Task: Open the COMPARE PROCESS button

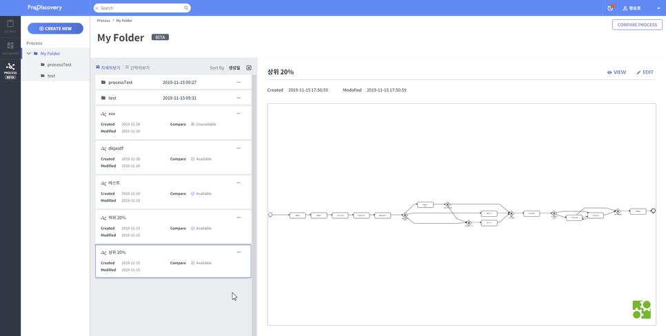Action: [637, 25]
